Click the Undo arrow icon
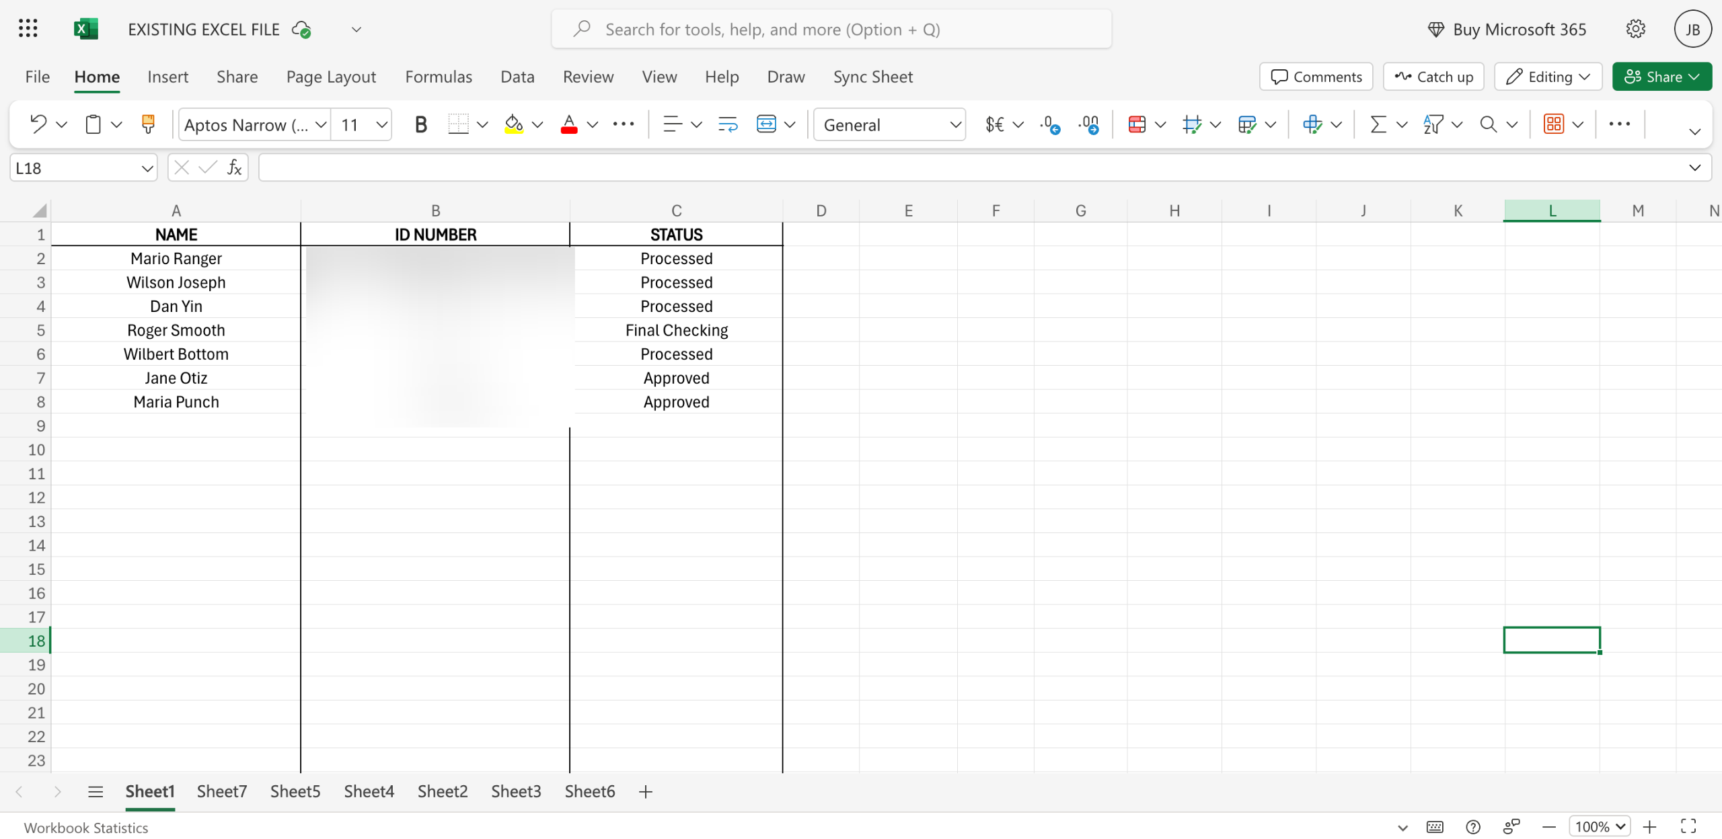This screenshot has height=839, width=1722. tap(38, 124)
